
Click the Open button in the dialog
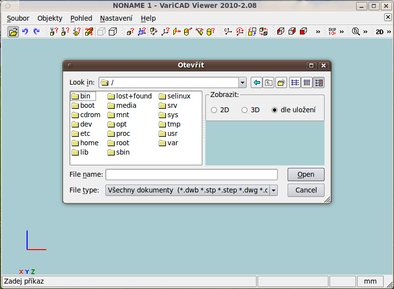click(x=306, y=174)
